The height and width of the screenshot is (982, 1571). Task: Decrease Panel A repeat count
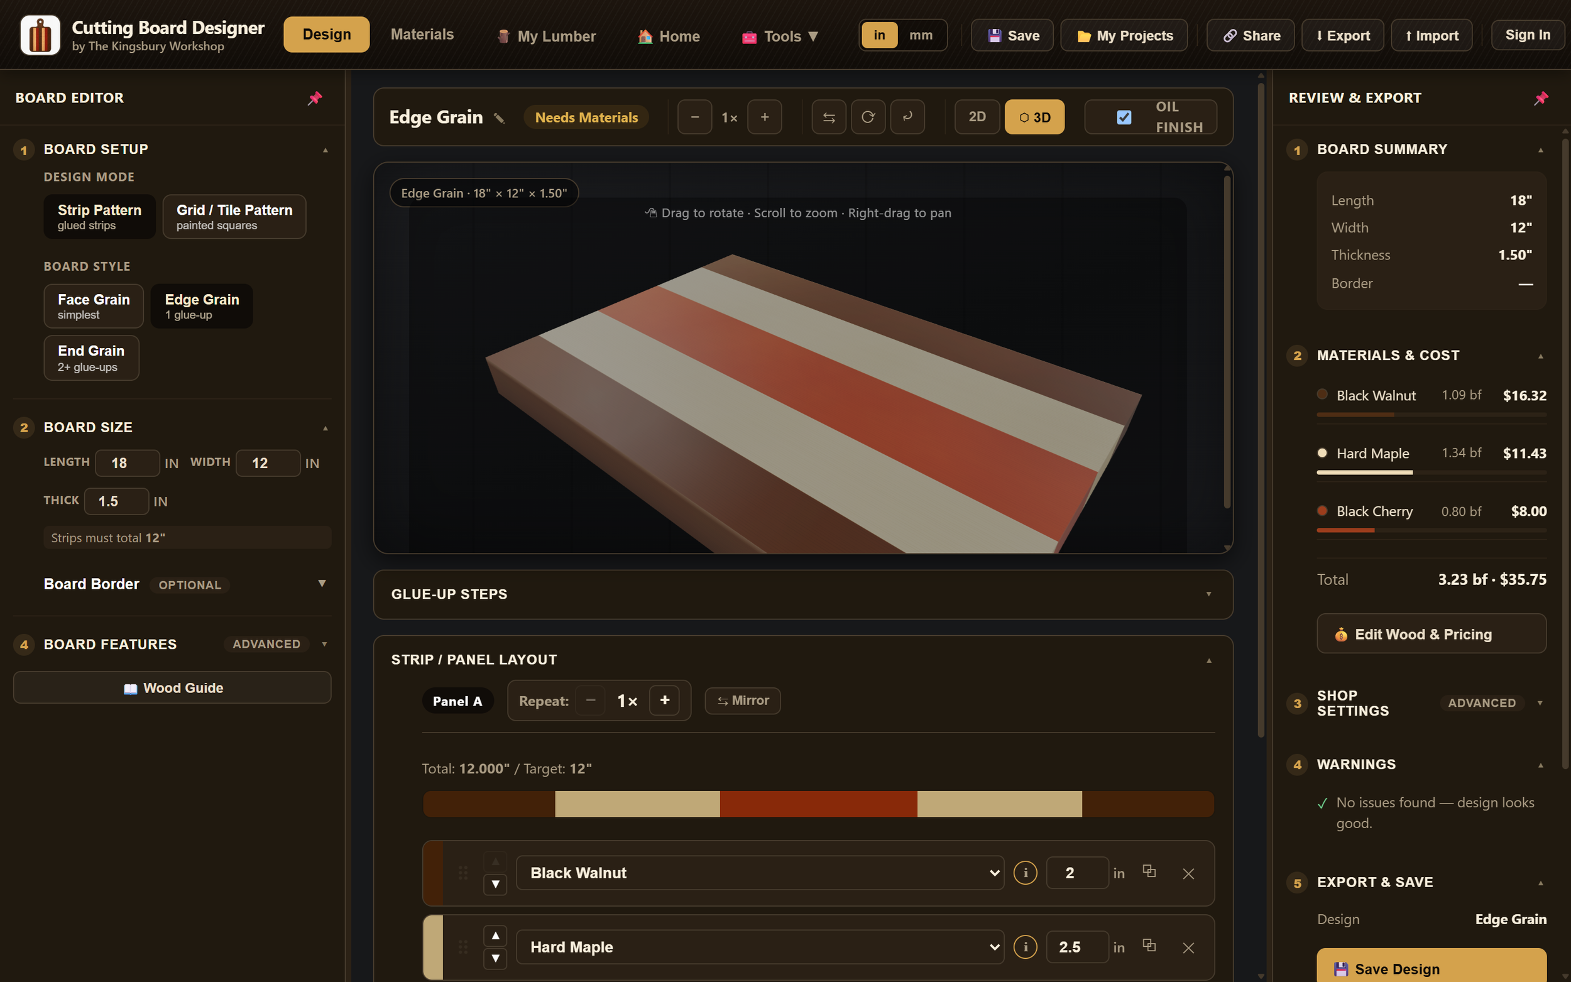coord(590,700)
